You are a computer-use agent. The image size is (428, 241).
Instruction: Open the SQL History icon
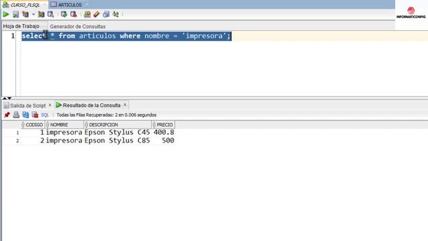[106, 14]
